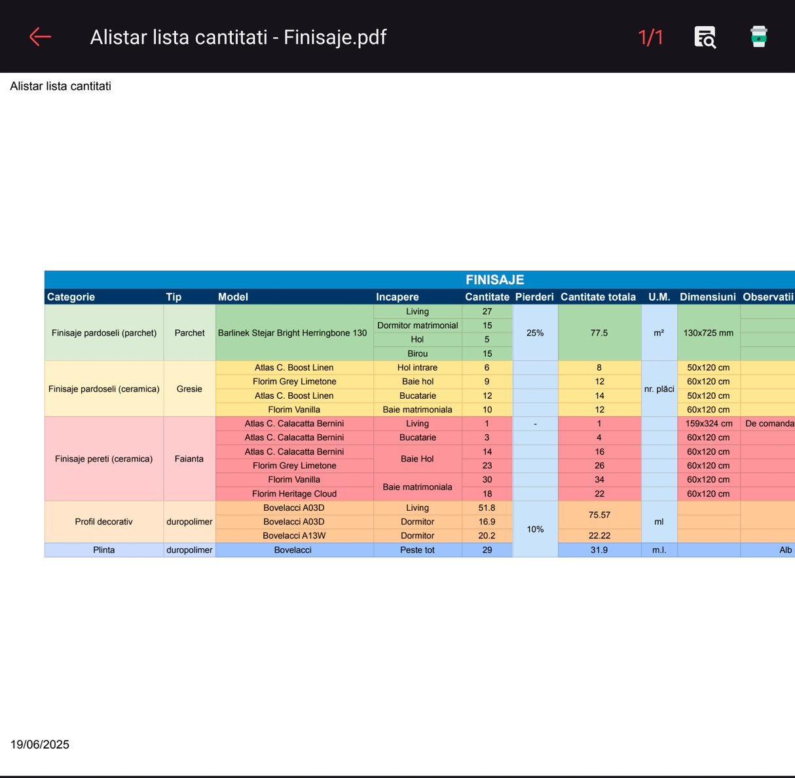The height and width of the screenshot is (778, 795).
Task: Click the Profil decorativ cell
Action: (x=104, y=522)
